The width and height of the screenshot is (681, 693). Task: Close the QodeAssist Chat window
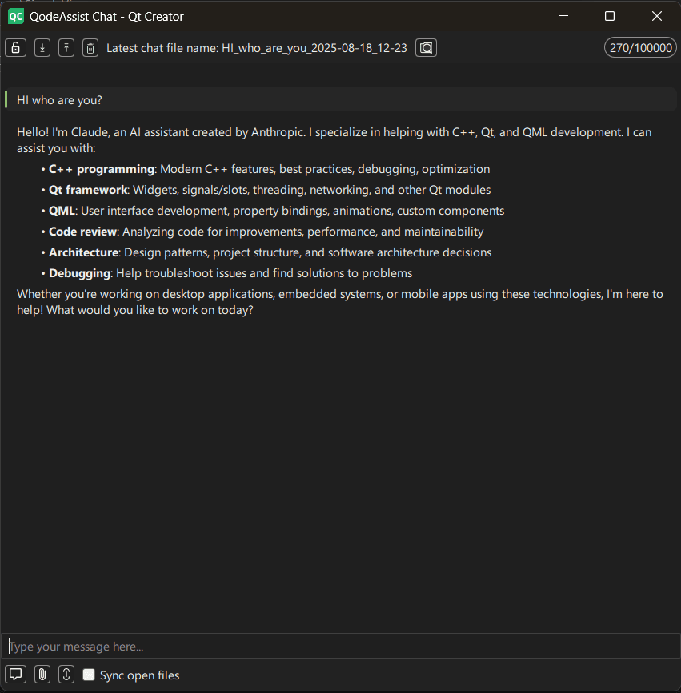(657, 16)
